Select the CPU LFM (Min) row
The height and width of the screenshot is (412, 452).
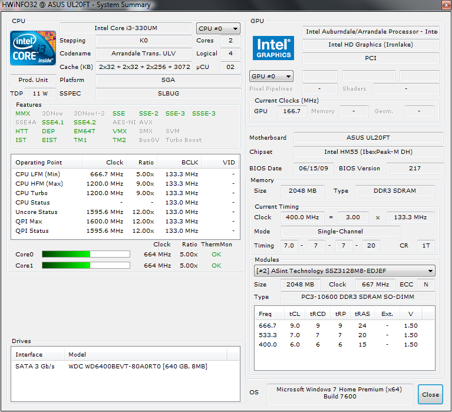point(126,174)
